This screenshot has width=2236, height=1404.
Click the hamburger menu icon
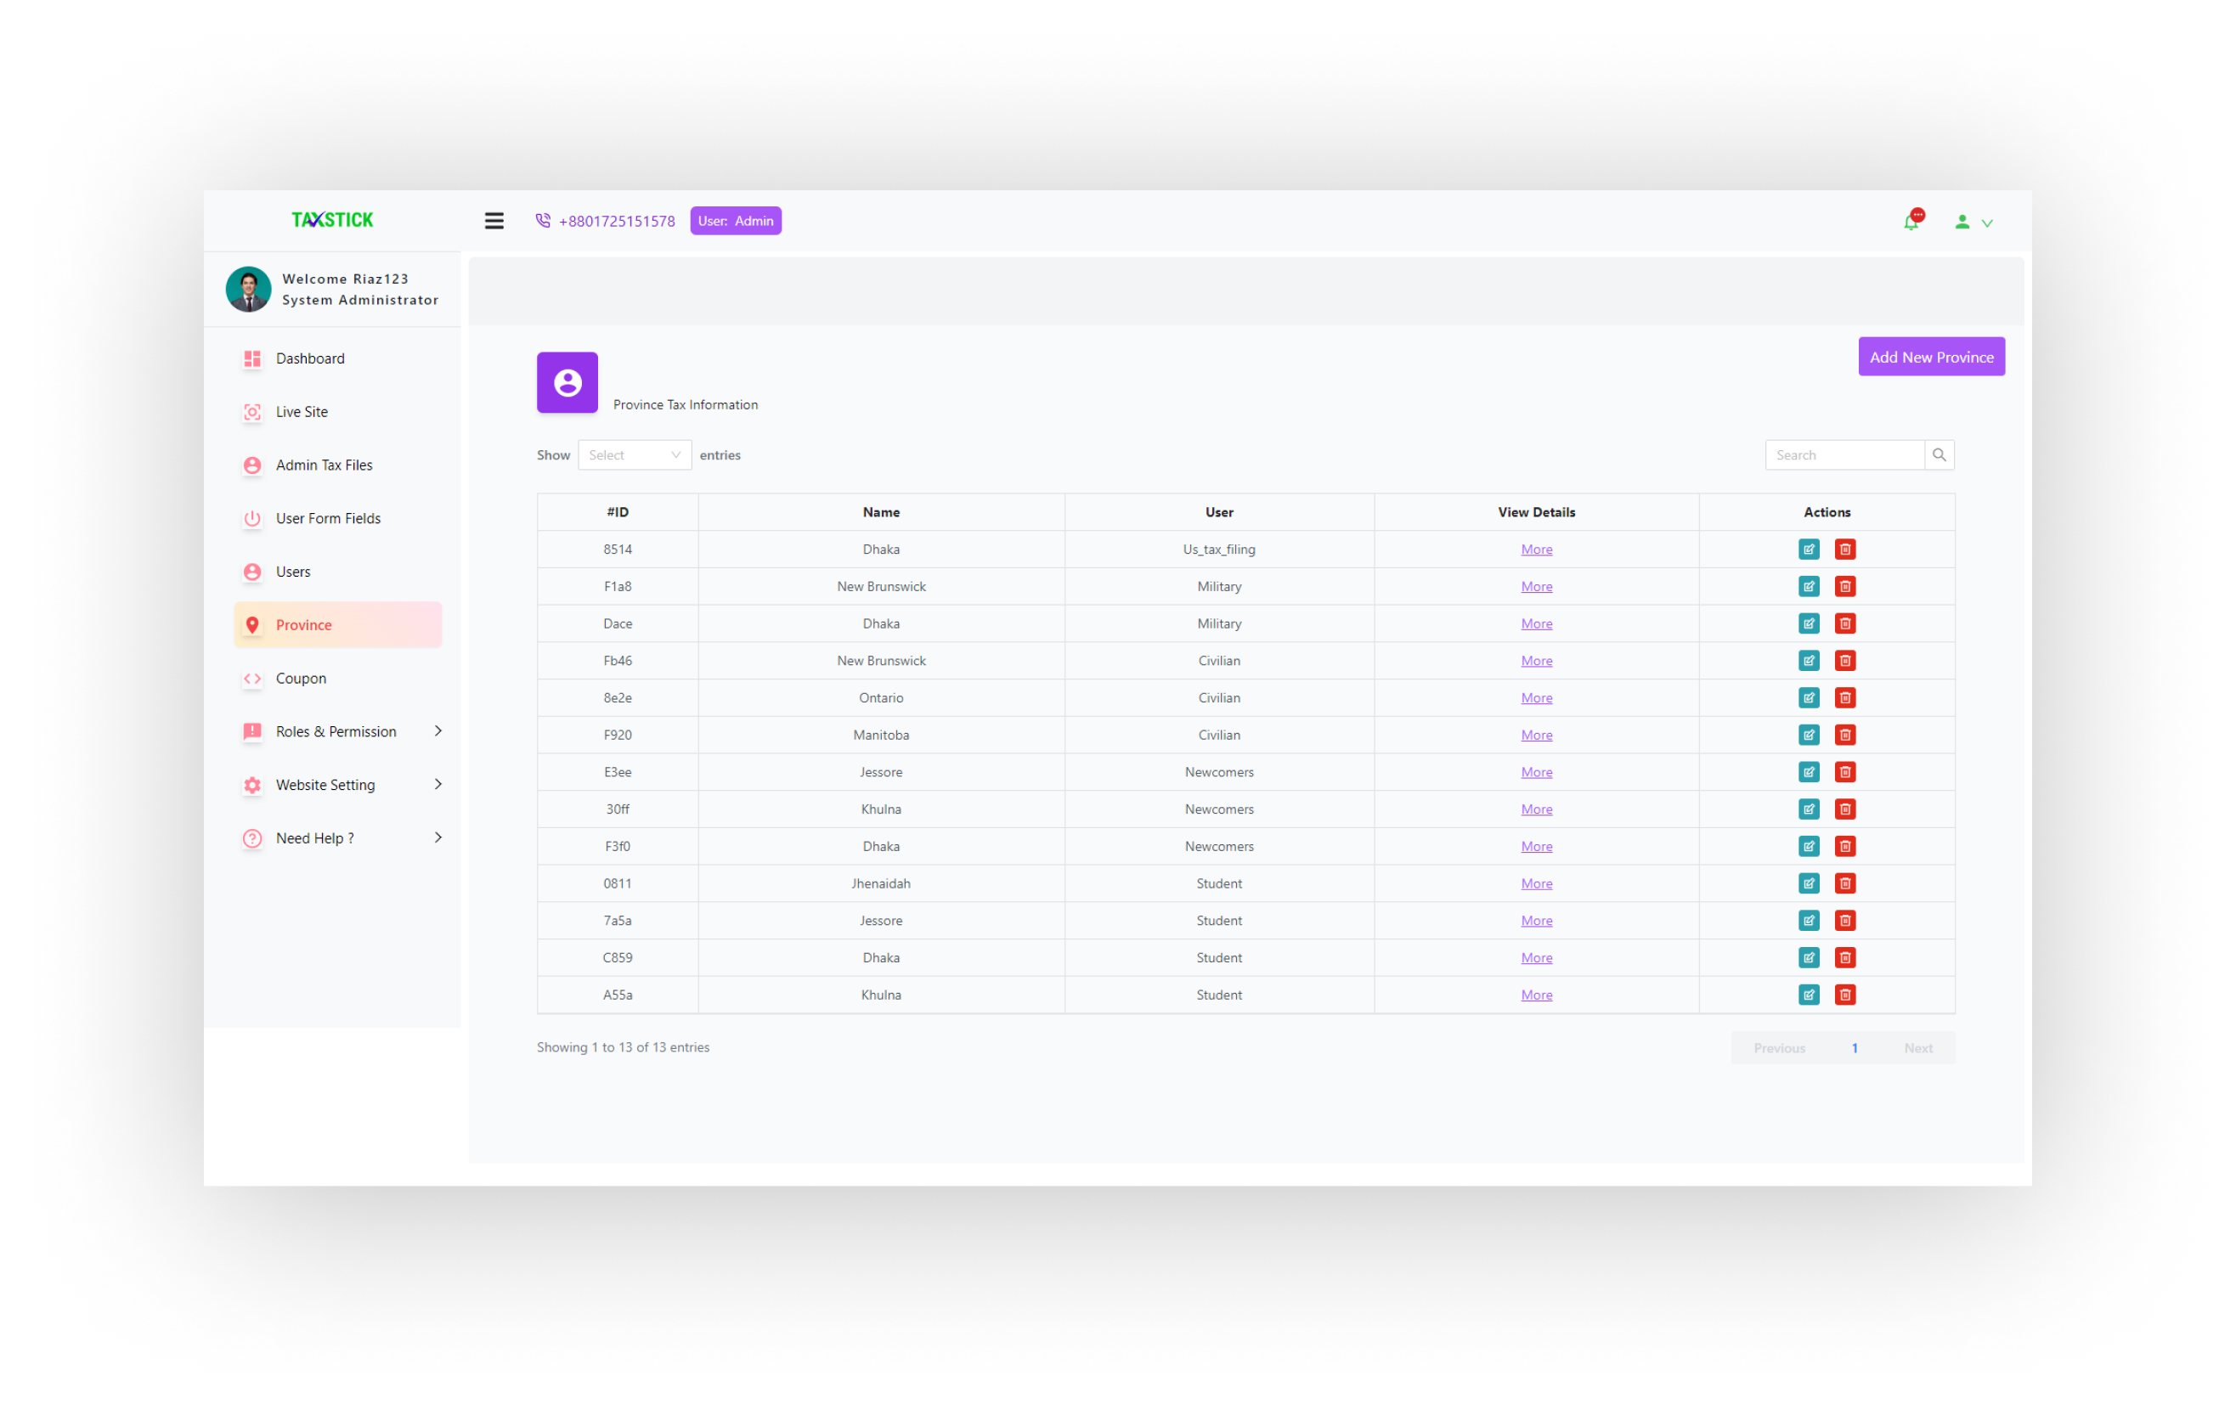tap(494, 221)
